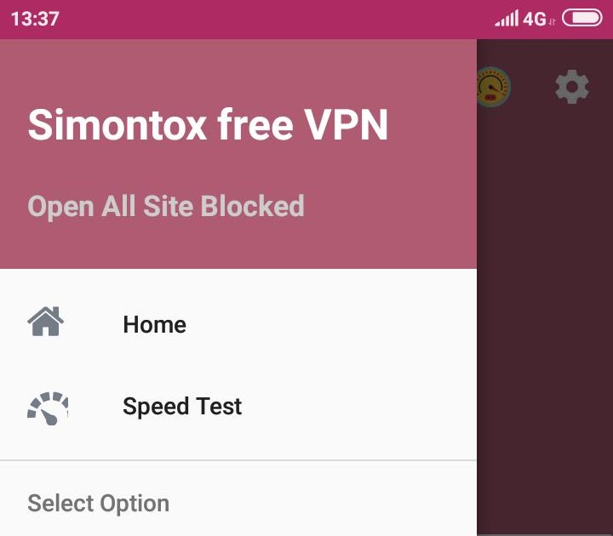
Task: Click the gauge icon beside Speed Test
Action: pyautogui.click(x=48, y=408)
